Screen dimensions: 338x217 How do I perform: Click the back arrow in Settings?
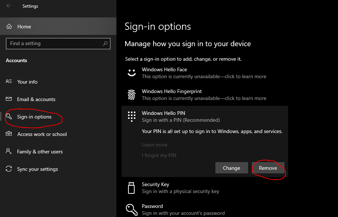[9, 6]
